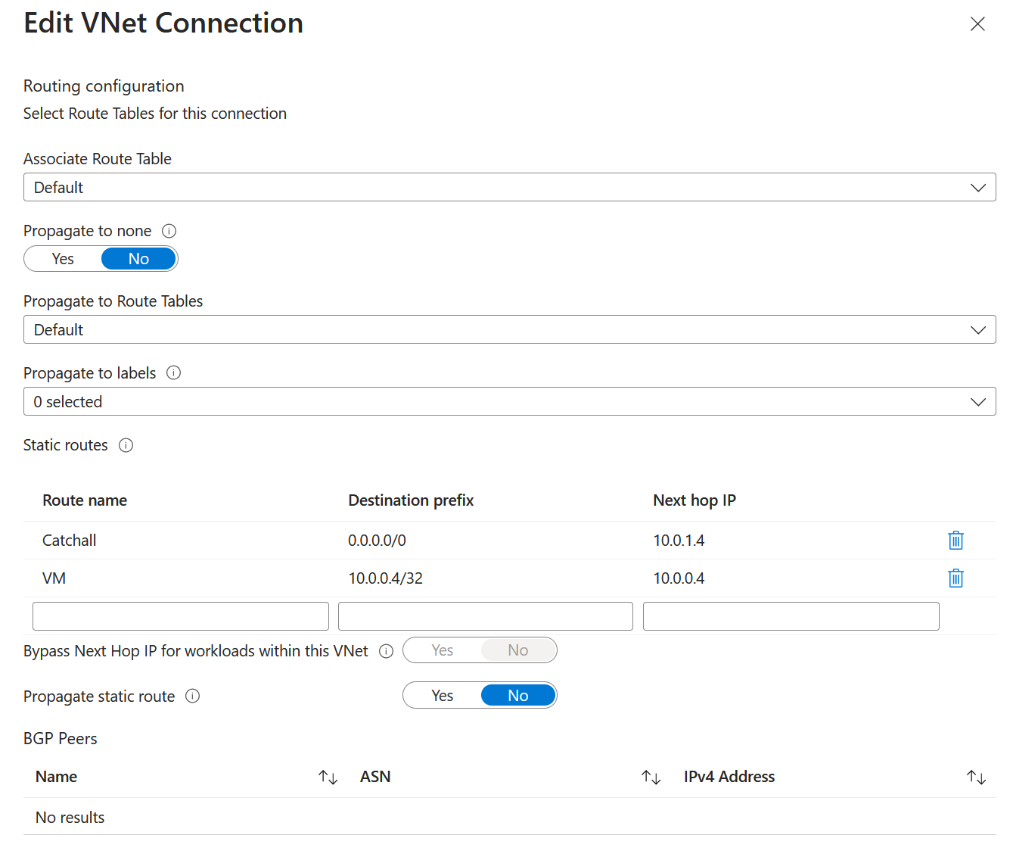Sort BGP Peers by IPv4 Address
This screenshot has width=1013, height=857.
[x=976, y=778]
